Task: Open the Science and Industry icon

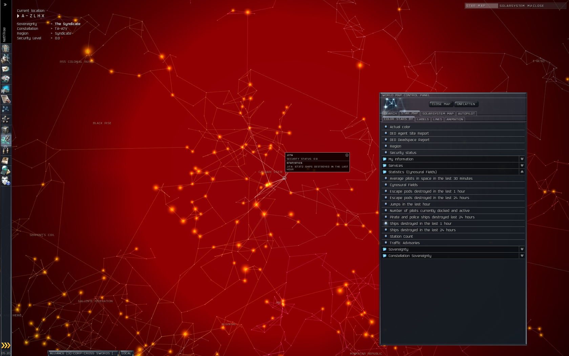Action: point(5,99)
